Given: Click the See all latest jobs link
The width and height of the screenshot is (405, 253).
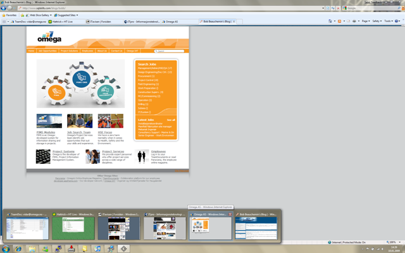Looking at the screenshot, I should tap(171, 120).
